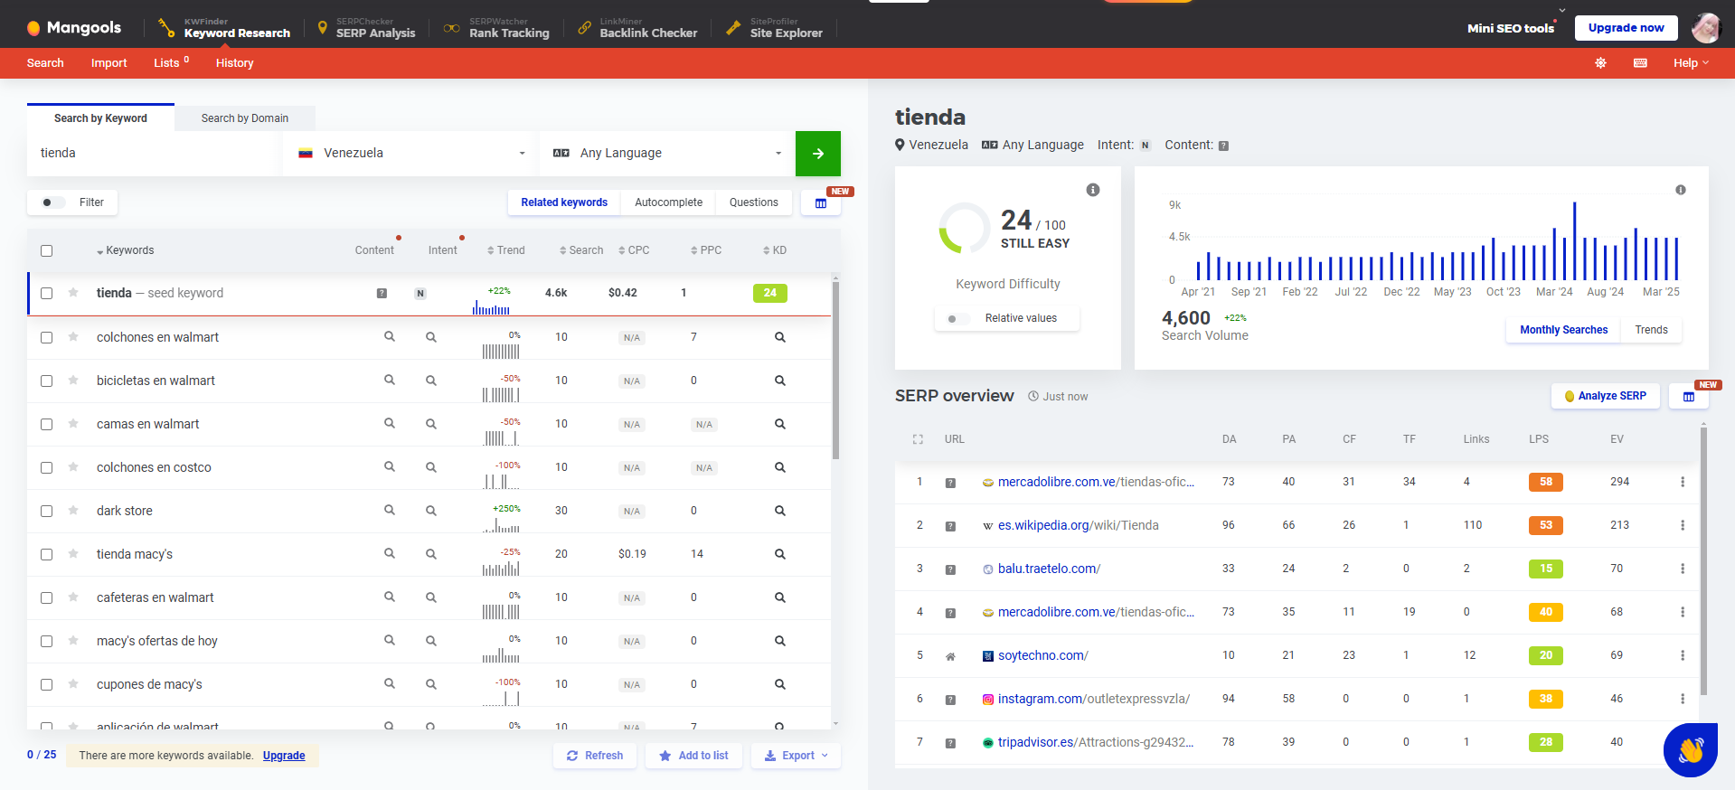Open Keyword Difficulty info icon
Image resolution: width=1735 pixels, height=790 pixels.
click(1093, 190)
